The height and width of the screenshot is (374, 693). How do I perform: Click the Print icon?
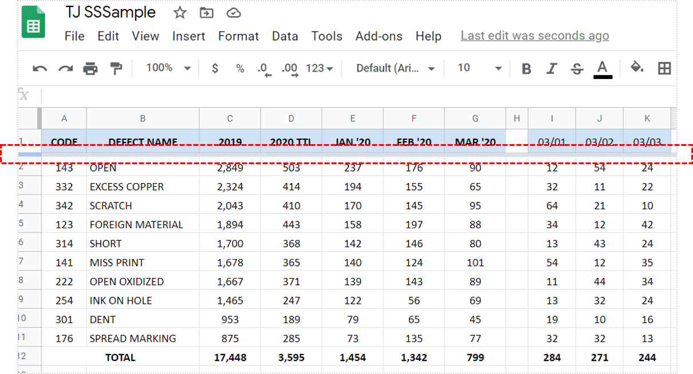[x=90, y=69]
